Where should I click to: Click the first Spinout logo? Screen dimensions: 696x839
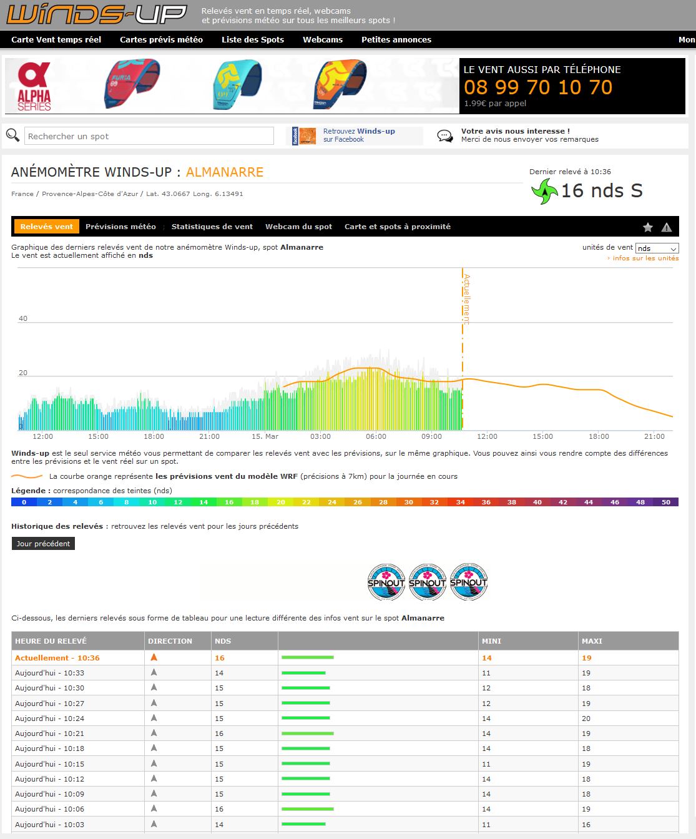pyautogui.click(x=386, y=582)
